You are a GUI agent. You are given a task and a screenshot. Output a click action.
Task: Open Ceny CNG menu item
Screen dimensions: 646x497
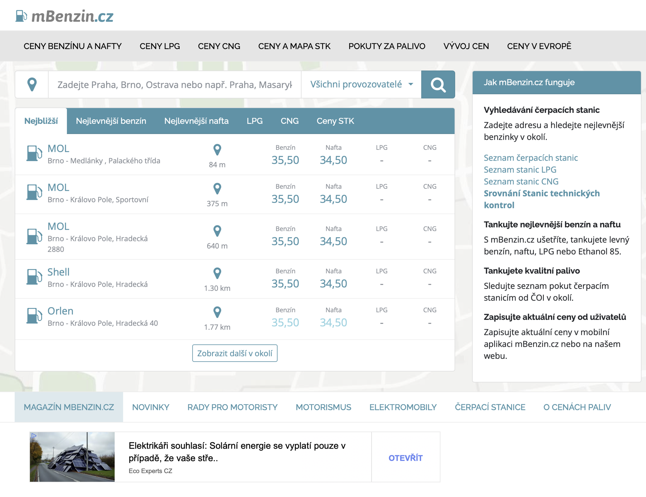pyautogui.click(x=219, y=46)
